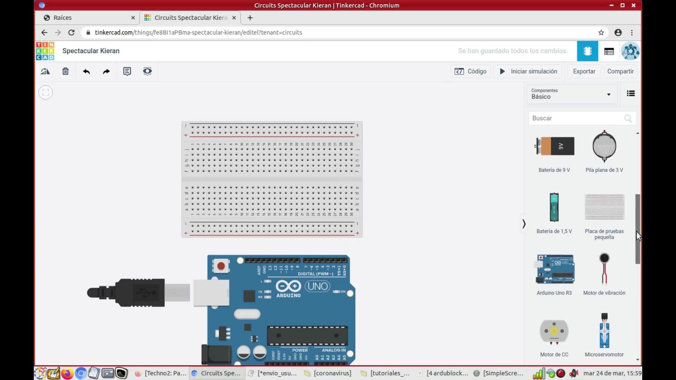Click the Buscar search field
The image size is (676, 380).
coord(577,118)
